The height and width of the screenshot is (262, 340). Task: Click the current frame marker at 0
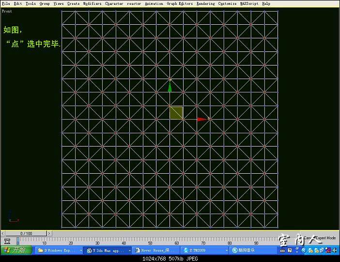tap(18, 242)
